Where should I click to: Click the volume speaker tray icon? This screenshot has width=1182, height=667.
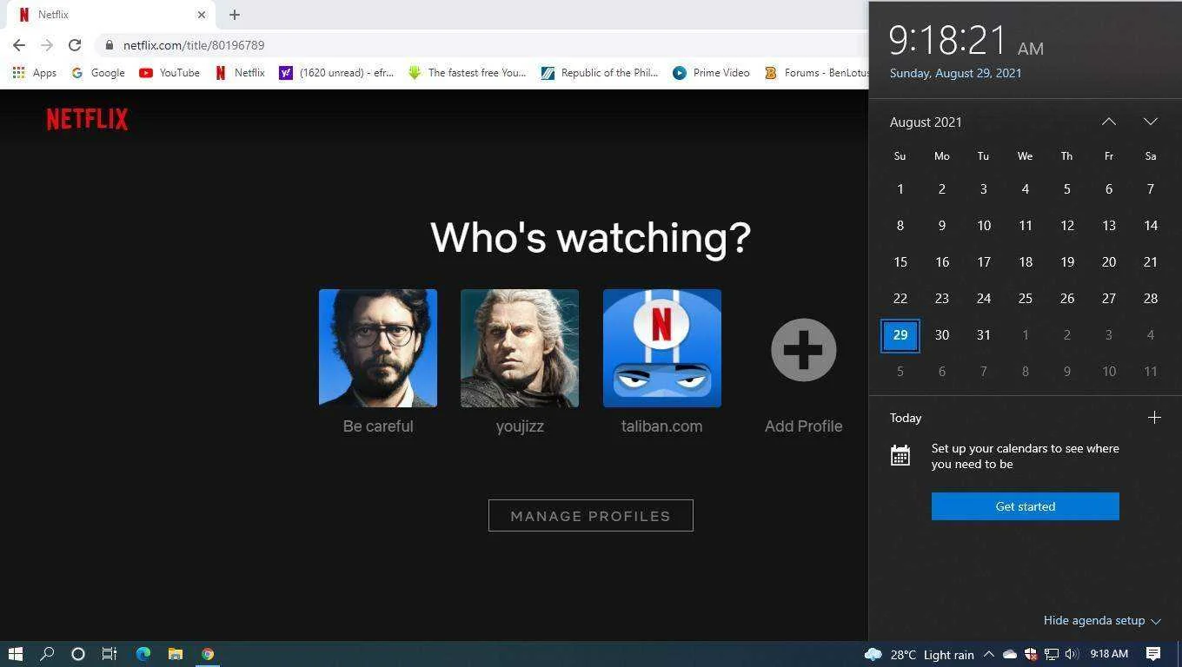click(1072, 654)
